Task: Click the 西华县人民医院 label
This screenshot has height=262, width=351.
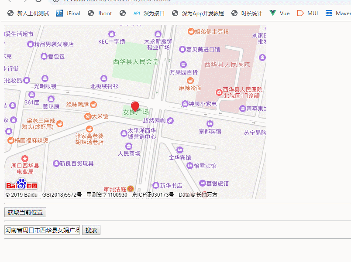Action: [x=227, y=65]
